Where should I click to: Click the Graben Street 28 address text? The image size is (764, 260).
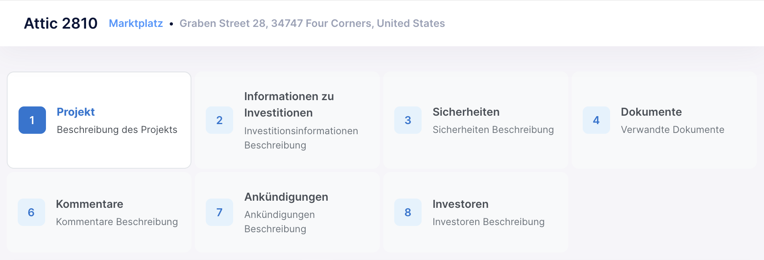pyautogui.click(x=312, y=23)
